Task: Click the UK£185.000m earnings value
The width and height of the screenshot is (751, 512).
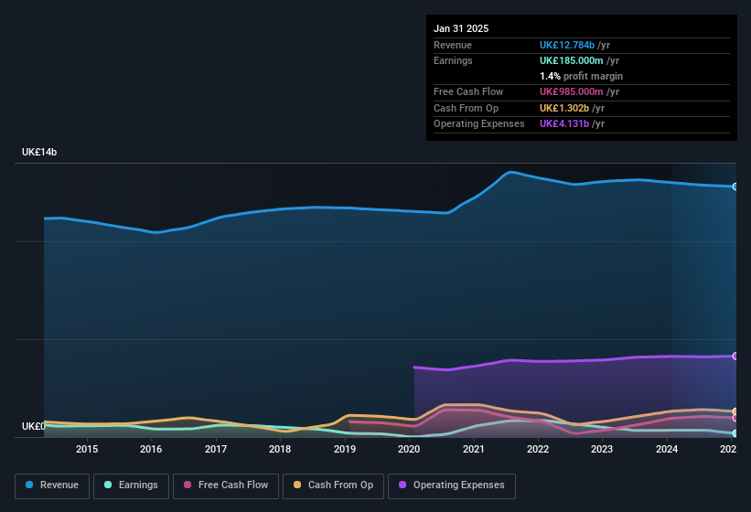Action: 572,60
